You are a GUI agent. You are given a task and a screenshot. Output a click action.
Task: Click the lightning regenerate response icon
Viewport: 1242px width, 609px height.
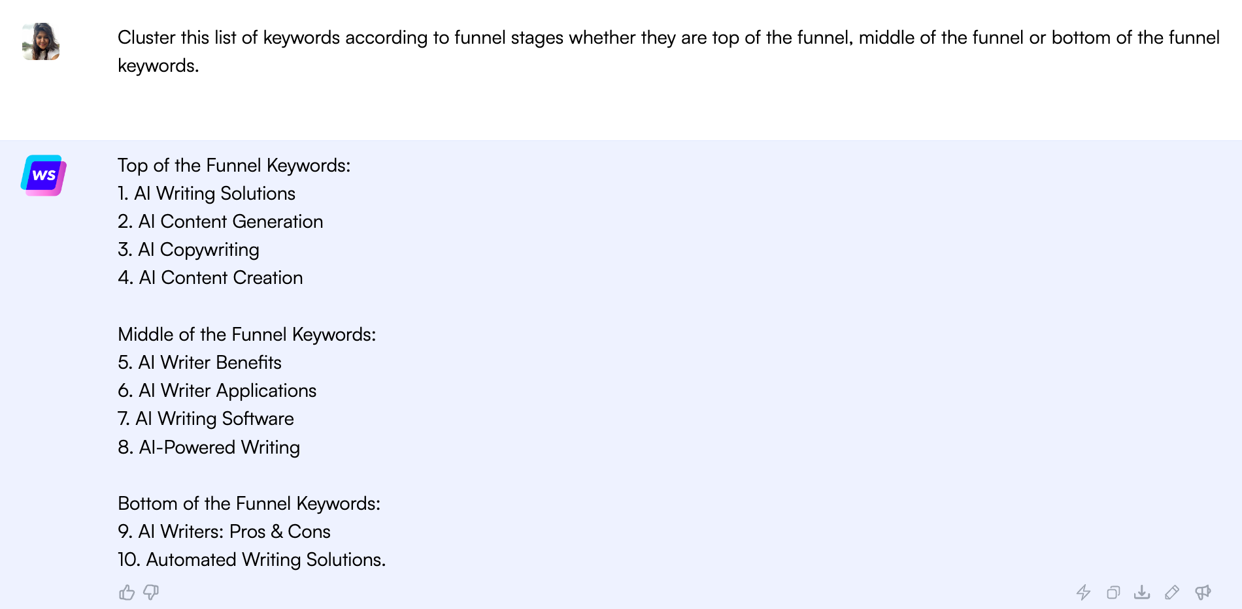(x=1084, y=593)
